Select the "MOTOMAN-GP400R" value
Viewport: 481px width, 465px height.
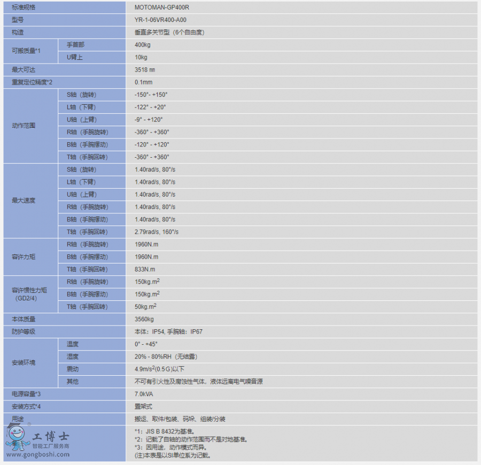pos(161,7)
